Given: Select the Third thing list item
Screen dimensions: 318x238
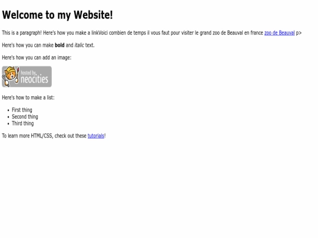Looking at the screenshot, I should click(x=23, y=123).
